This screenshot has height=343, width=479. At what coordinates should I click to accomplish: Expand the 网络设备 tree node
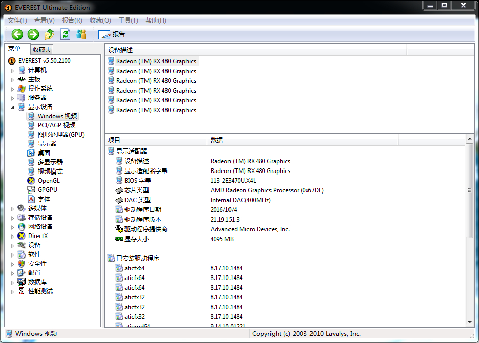coord(12,227)
